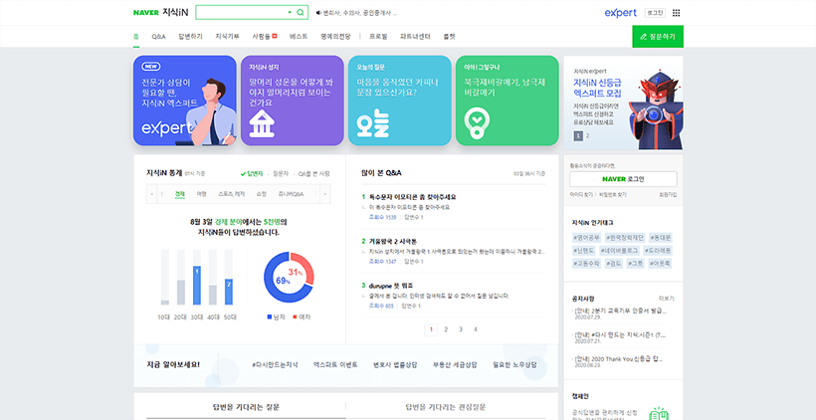Click the speaker announcement icon
Image resolution: width=816 pixels, height=420 pixels.
click(318, 13)
